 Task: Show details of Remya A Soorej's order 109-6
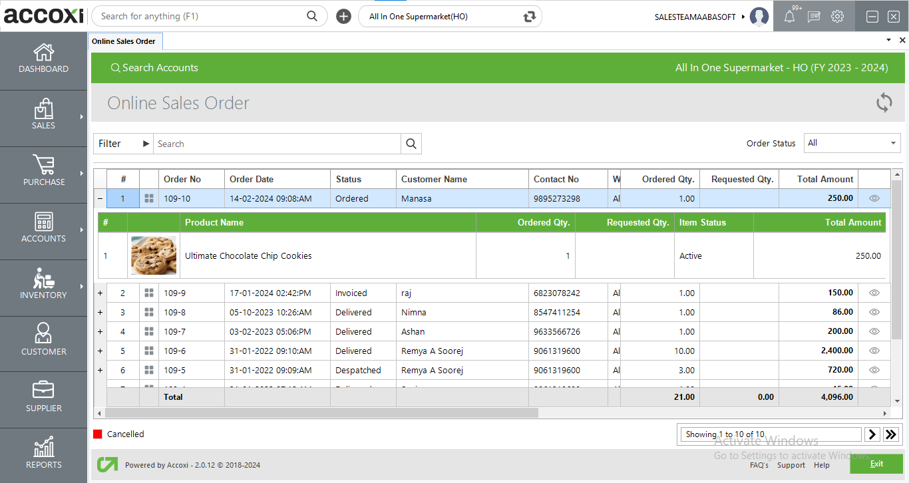point(874,351)
